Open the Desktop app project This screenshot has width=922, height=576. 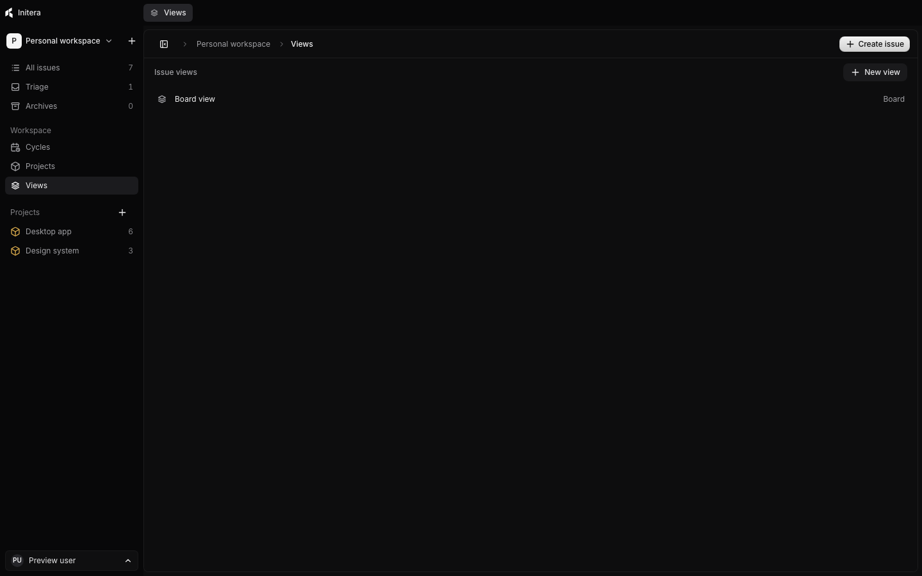(x=72, y=232)
